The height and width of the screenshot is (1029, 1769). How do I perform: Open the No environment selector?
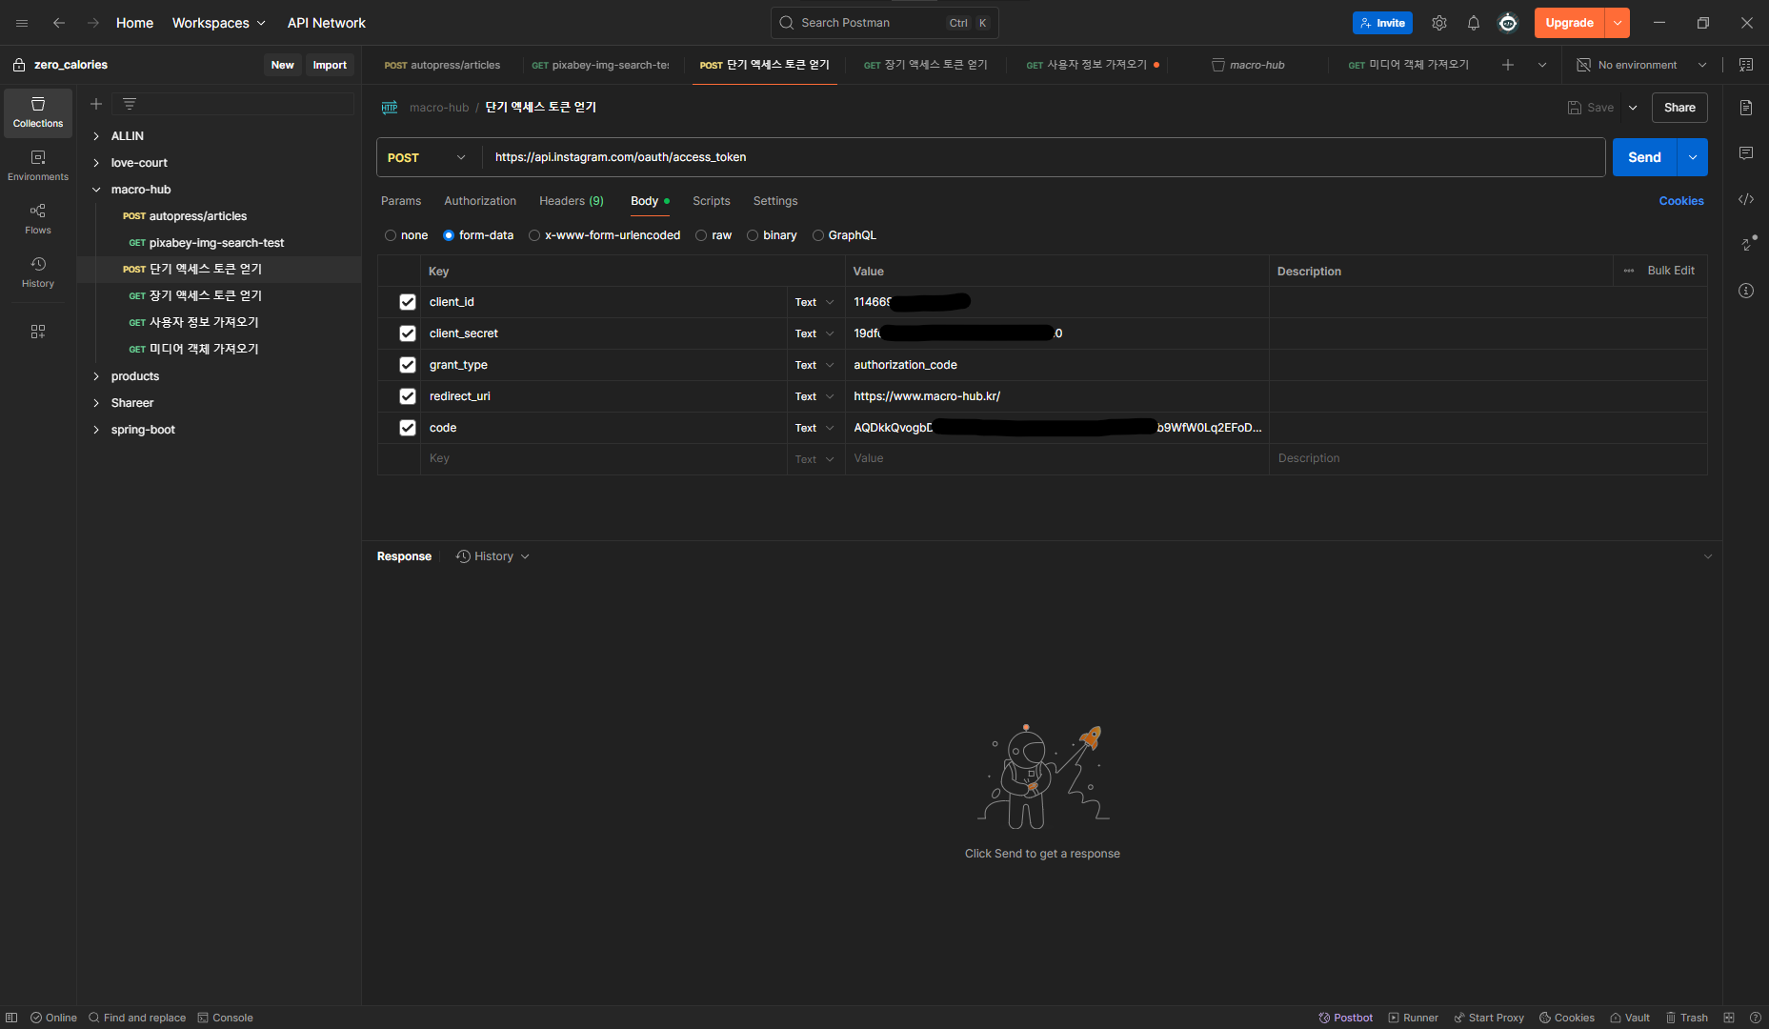pyautogui.click(x=1642, y=65)
